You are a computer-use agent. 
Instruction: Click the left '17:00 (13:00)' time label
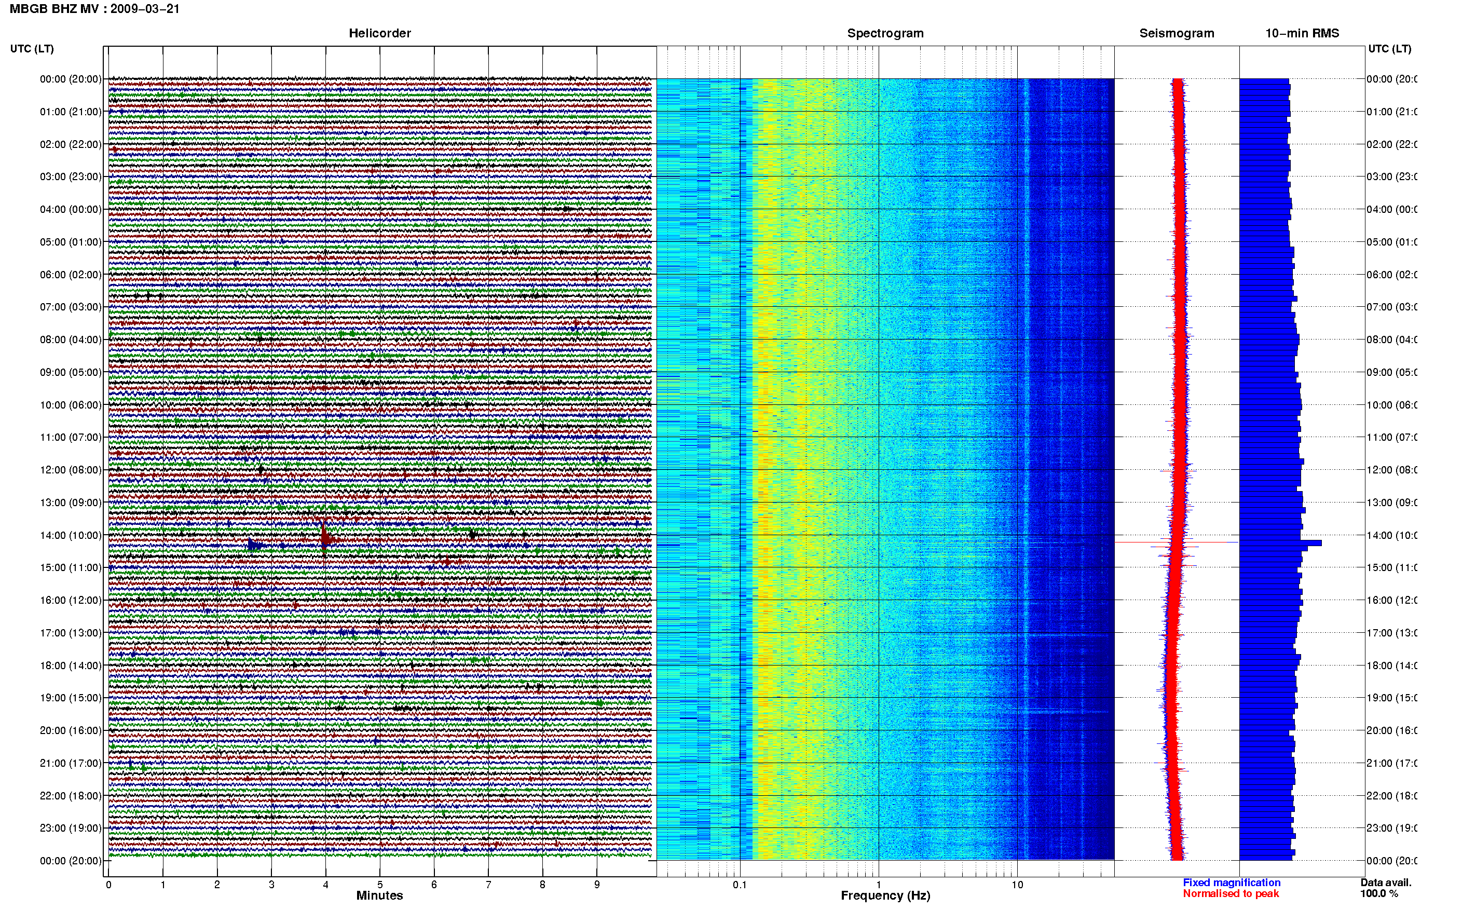click(71, 632)
